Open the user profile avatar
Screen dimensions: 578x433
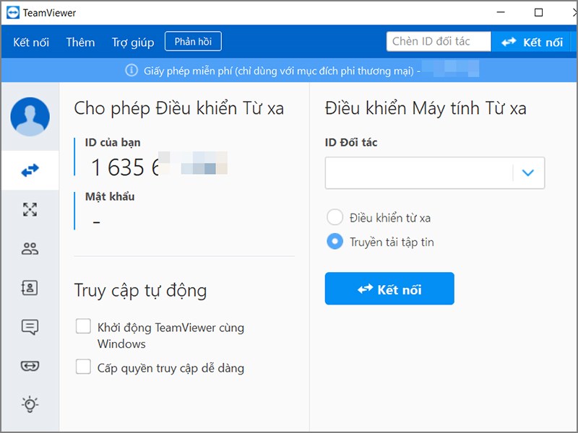(x=30, y=116)
